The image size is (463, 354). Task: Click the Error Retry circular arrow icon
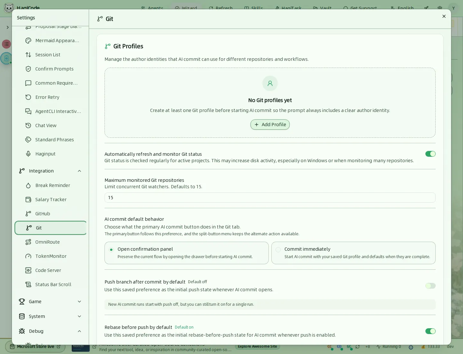[28, 97]
